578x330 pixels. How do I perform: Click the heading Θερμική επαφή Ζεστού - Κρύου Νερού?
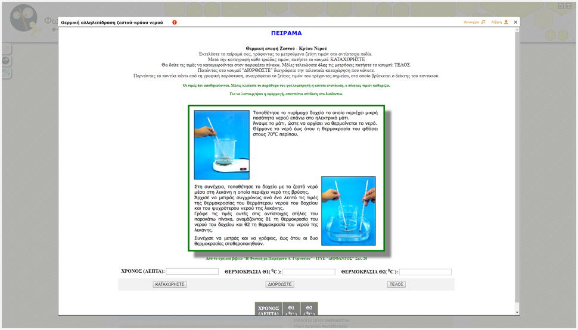tap(287, 48)
